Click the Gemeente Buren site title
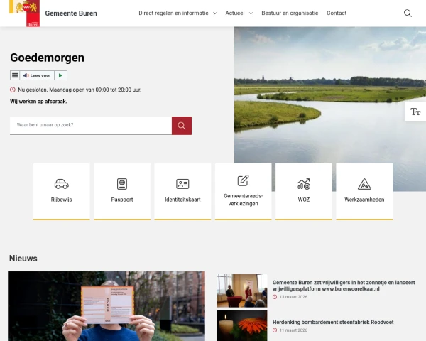 (71, 13)
